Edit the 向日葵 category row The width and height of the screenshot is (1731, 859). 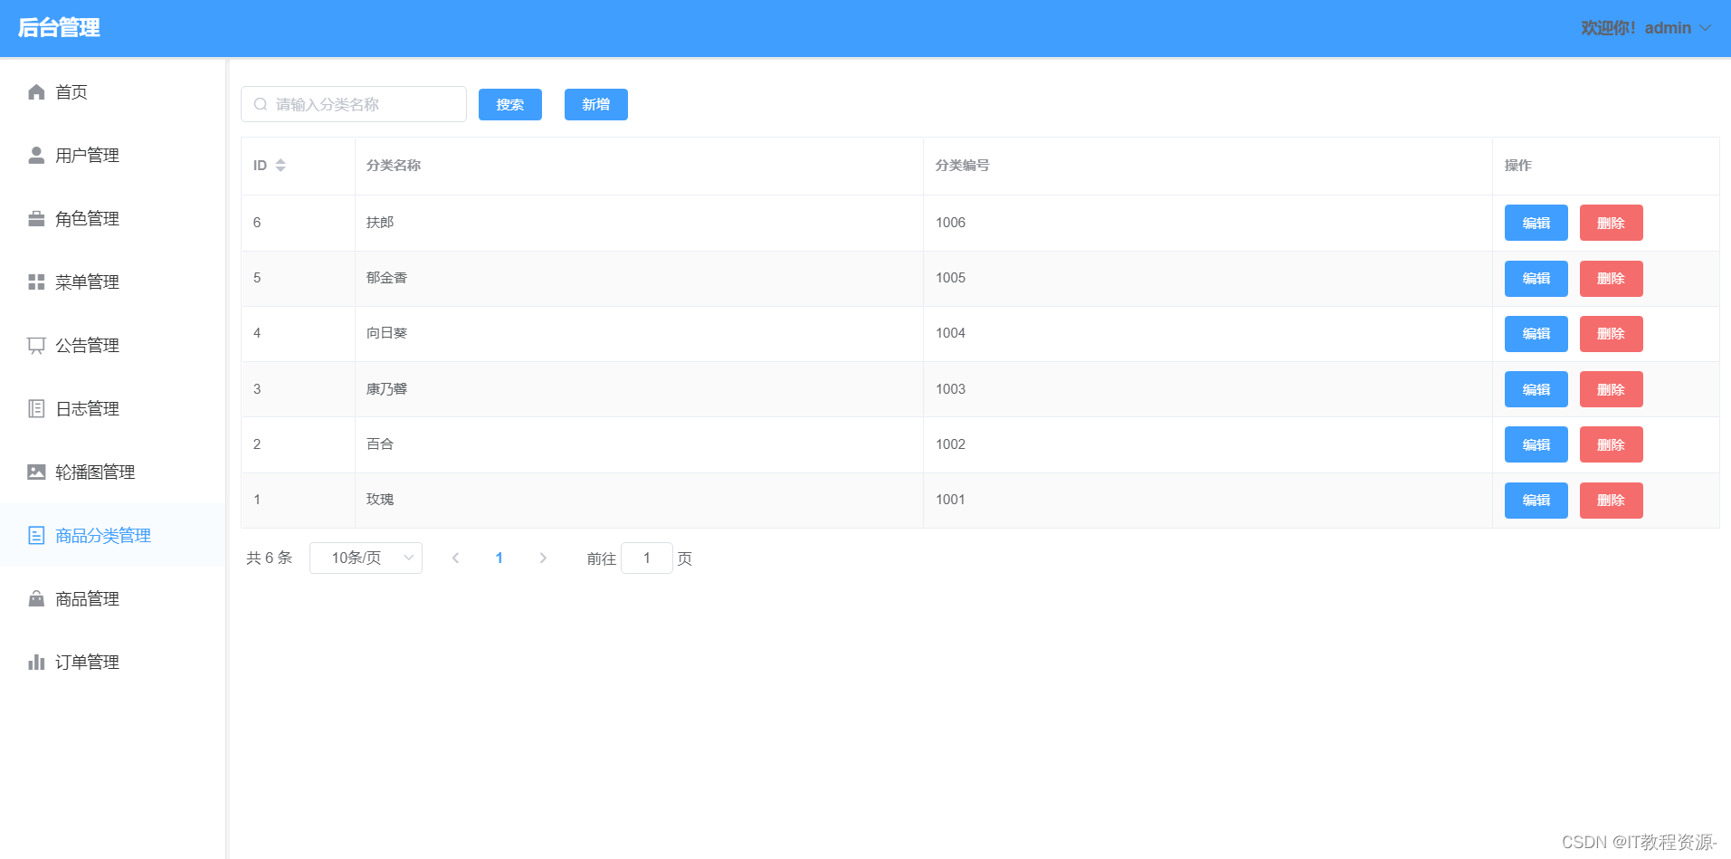pyautogui.click(x=1536, y=333)
